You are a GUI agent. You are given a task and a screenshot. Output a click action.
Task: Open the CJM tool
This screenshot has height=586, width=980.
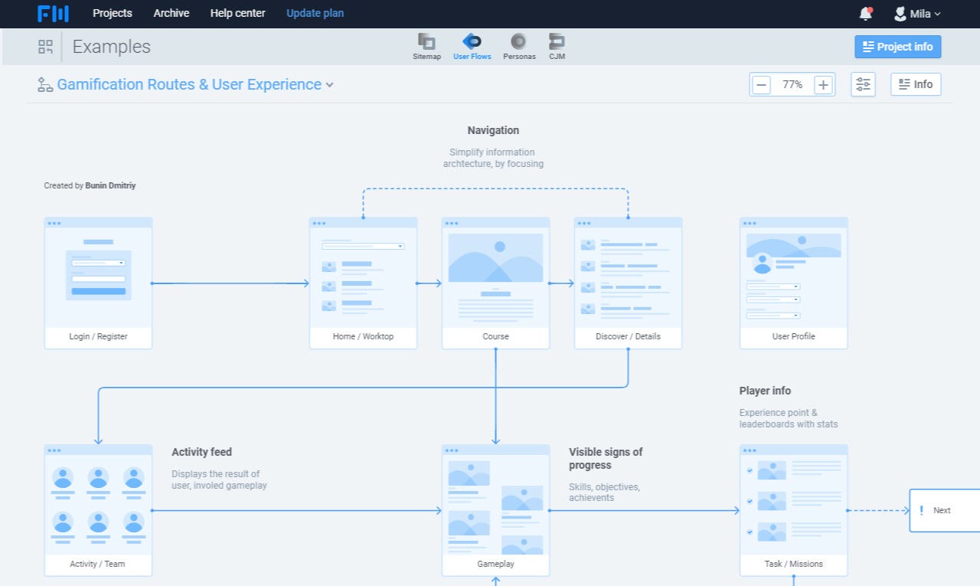(x=557, y=44)
